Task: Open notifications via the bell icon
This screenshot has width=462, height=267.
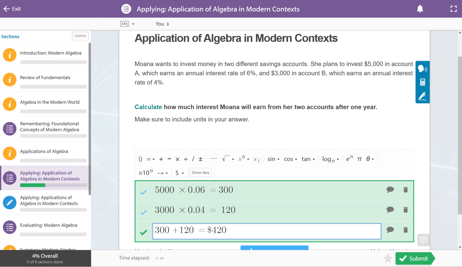Action: point(420,9)
